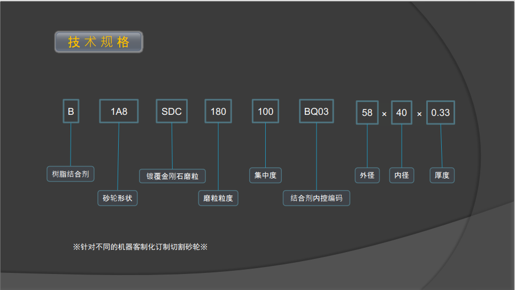
Task: Select the SDC code box
Action: [172, 112]
